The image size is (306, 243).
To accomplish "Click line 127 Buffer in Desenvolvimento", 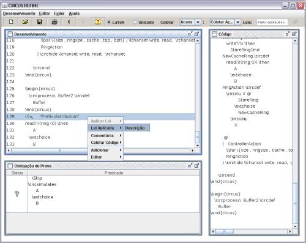I will [x=39, y=102].
